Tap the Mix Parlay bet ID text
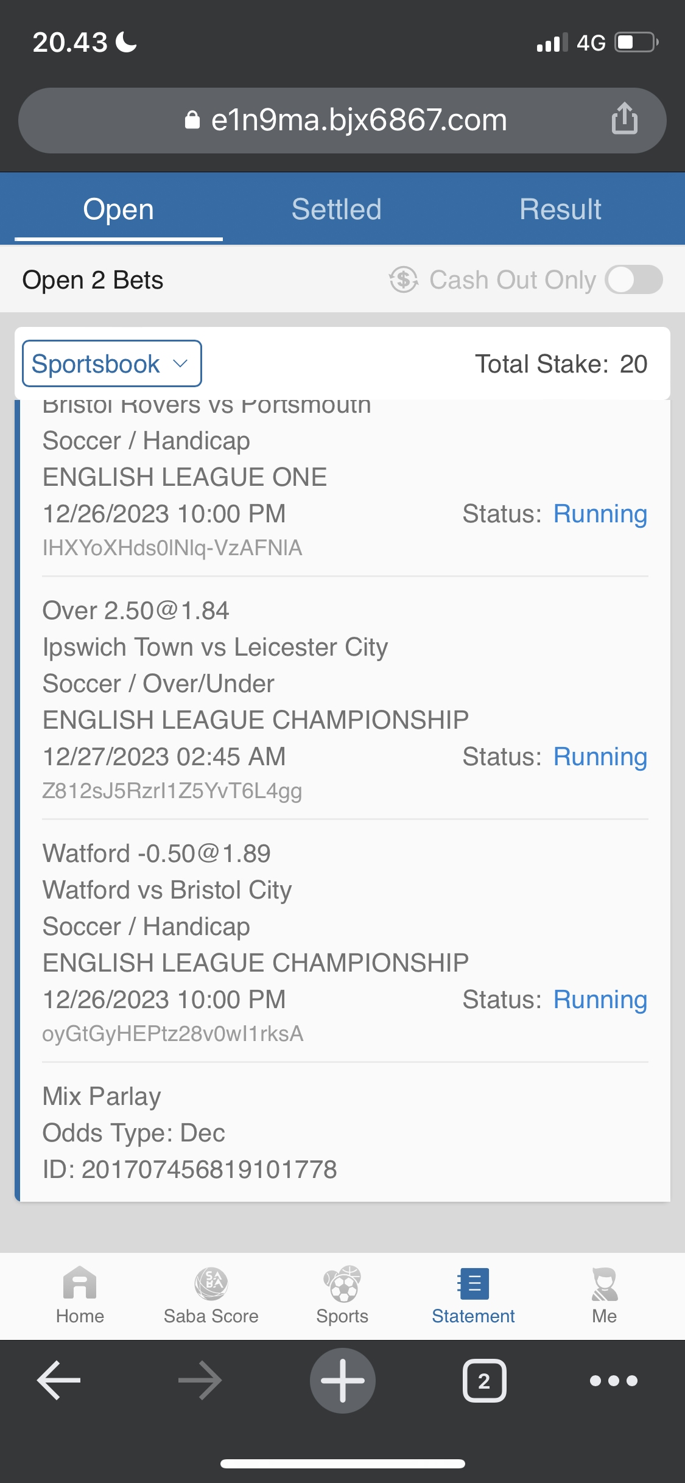This screenshot has height=1483, width=685. (189, 1169)
